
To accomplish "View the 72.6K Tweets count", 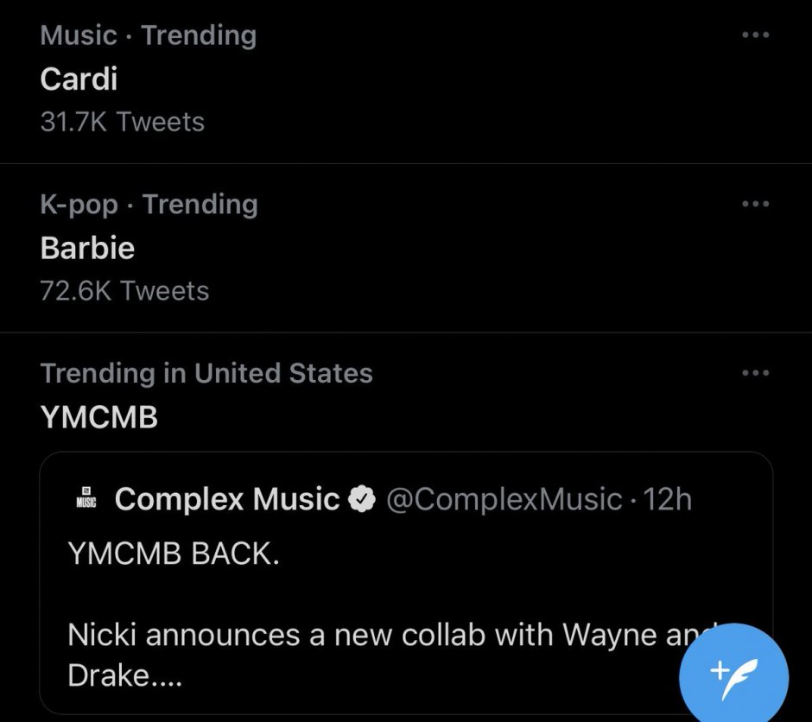I will click(x=124, y=290).
